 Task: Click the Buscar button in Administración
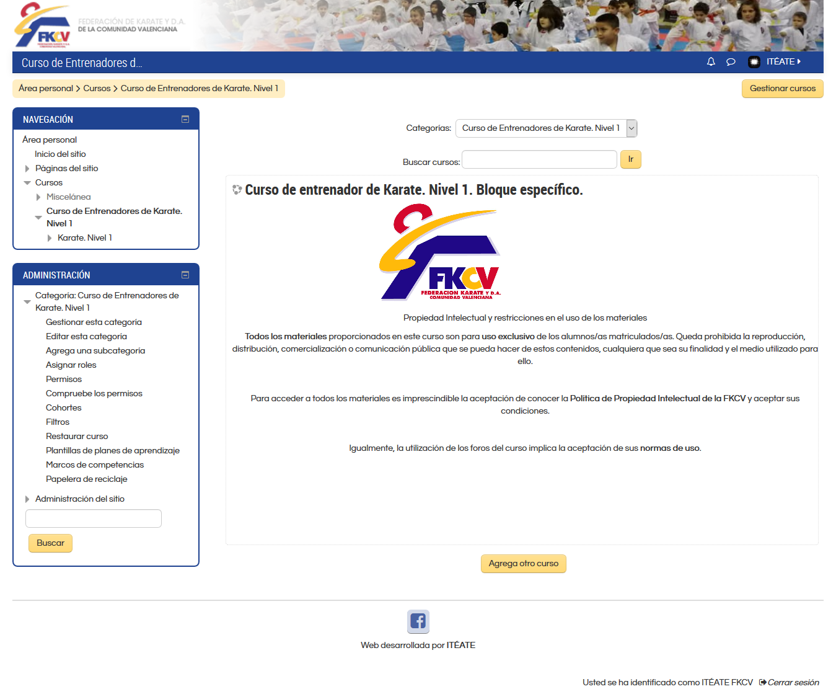[x=50, y=543]
